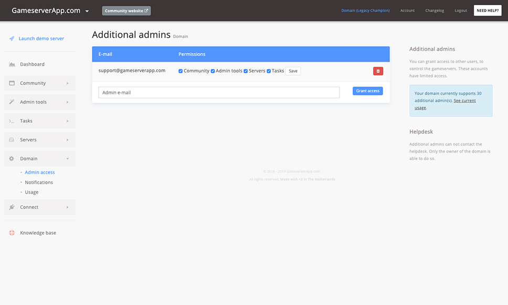508x305 pixels.
Task: Click the Launch demo server link
Action: (41, 38)
